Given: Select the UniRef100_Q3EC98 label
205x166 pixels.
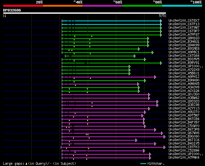Looking at the screenshot, I should click(x=184, y=105).
